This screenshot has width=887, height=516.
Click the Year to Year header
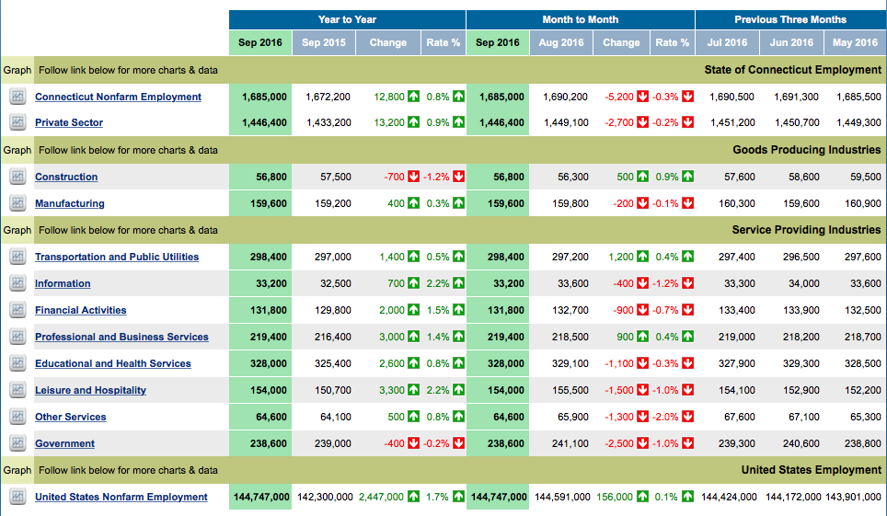coord(347,19)
